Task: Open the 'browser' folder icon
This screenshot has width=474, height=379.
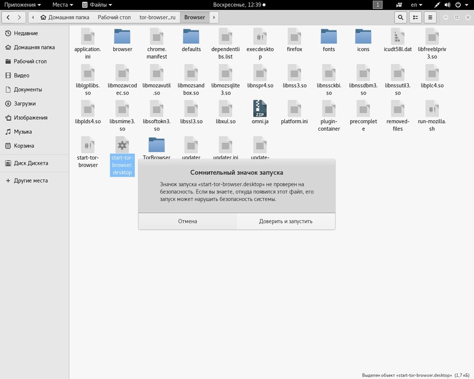Action: [x=122, y=36]
